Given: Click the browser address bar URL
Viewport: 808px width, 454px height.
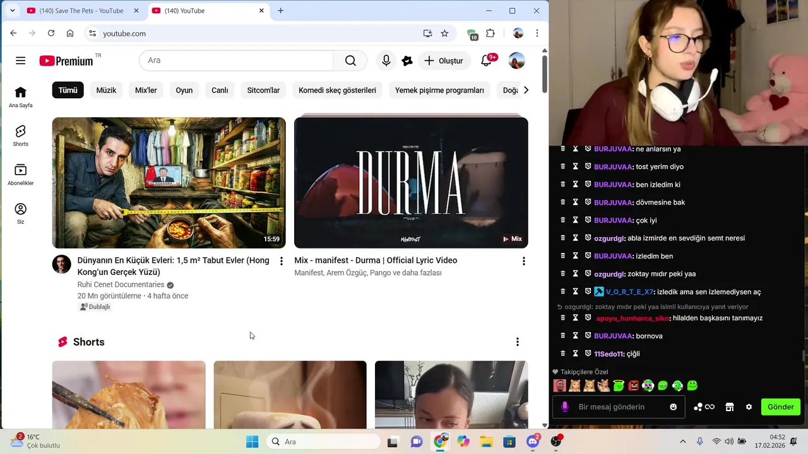Looking at the screenshot, I should click(x=124, y=33).
